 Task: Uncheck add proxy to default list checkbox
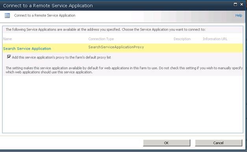9,57
